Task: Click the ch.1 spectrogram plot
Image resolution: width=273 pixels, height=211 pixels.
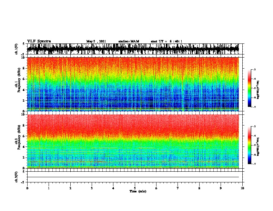Action: [x=133, y=84]
